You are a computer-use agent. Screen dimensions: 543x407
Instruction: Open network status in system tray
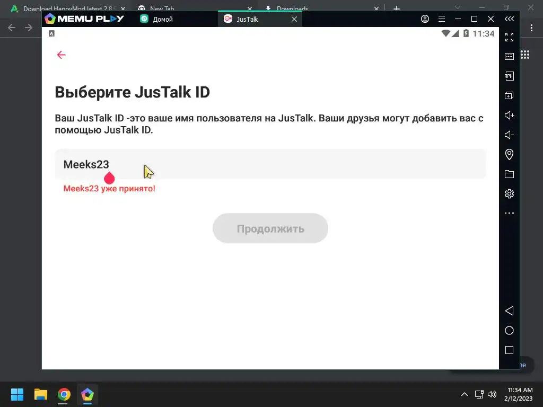479,394
